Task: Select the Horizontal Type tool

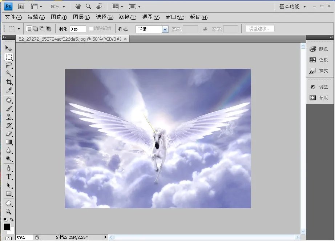Action: 9,177
